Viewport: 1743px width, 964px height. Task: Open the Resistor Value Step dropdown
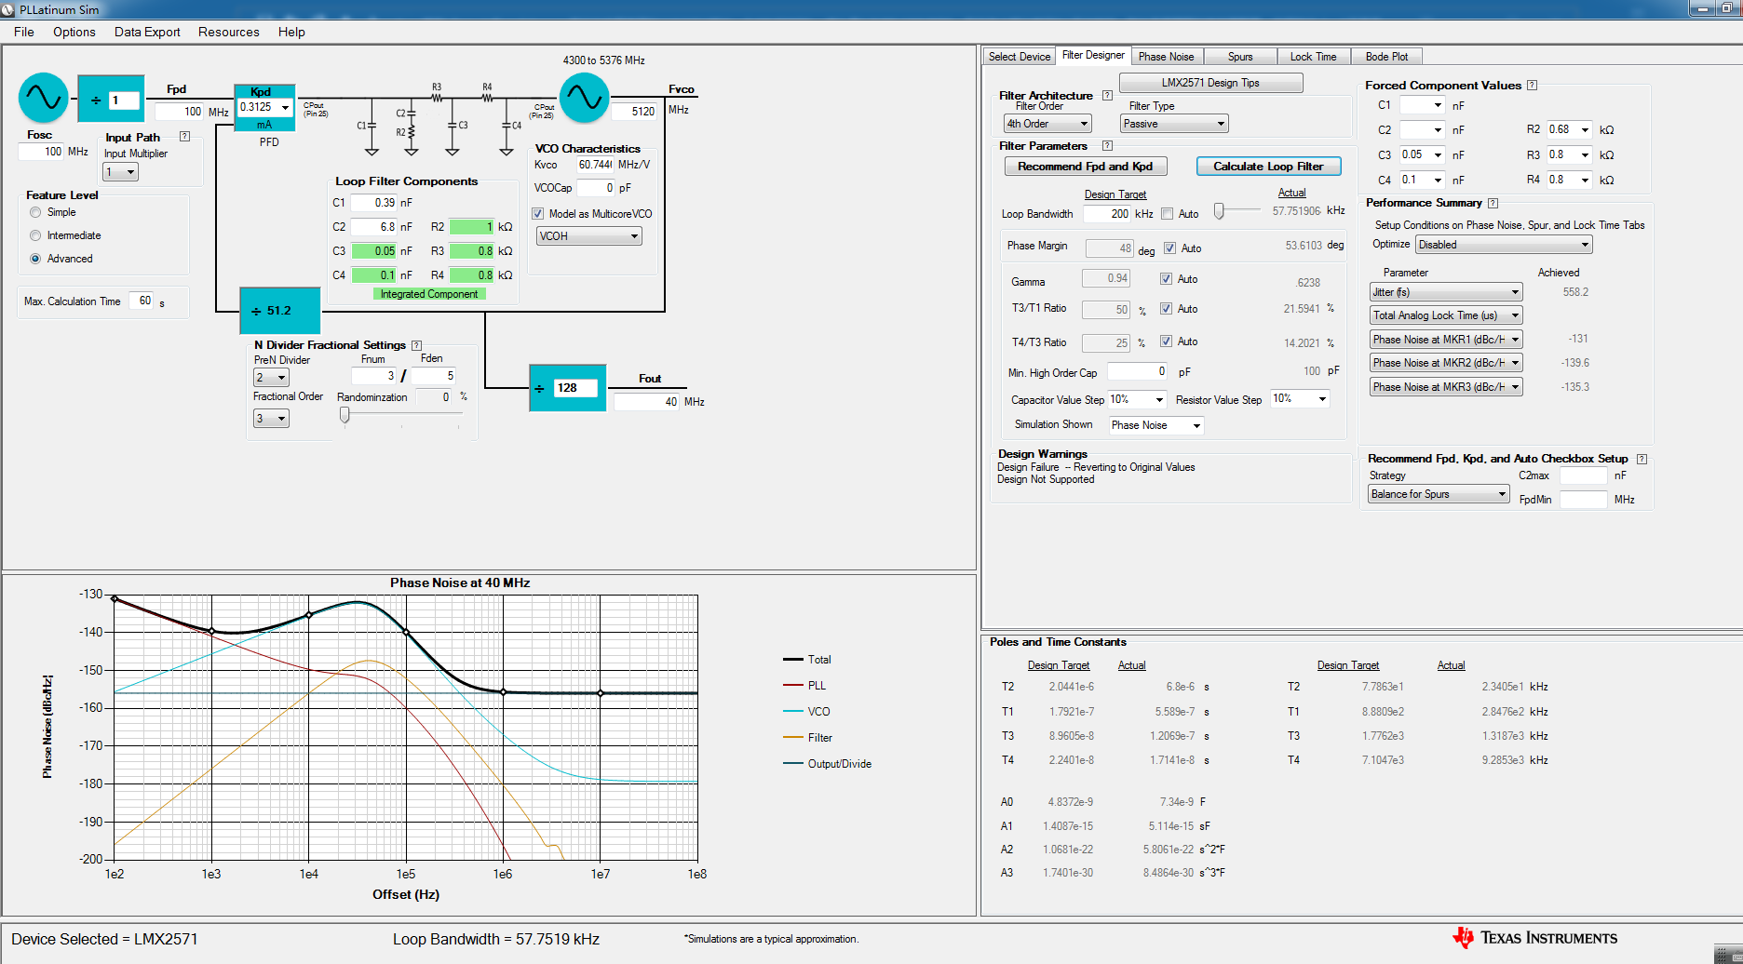click(x=1300, y=399)
